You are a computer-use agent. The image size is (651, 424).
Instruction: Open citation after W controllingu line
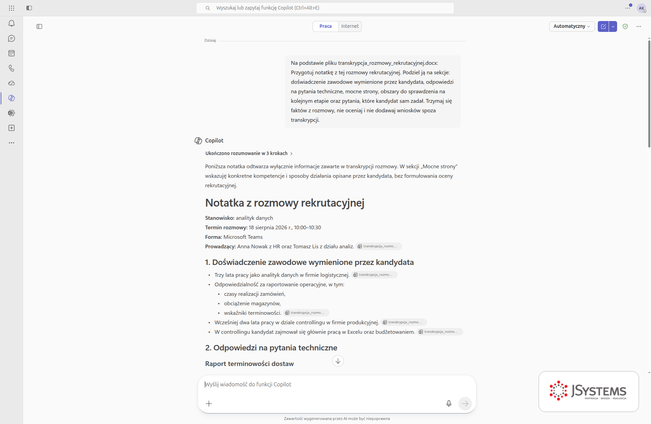point(440,332)
